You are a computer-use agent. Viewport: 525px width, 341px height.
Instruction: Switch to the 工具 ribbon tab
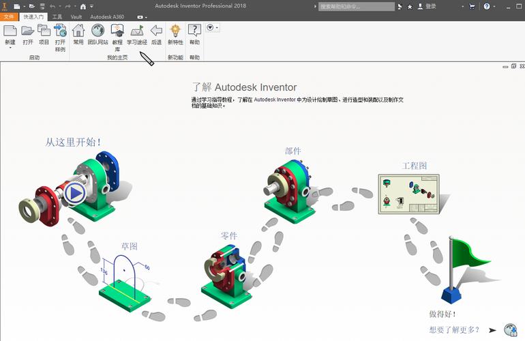[57, 17]
